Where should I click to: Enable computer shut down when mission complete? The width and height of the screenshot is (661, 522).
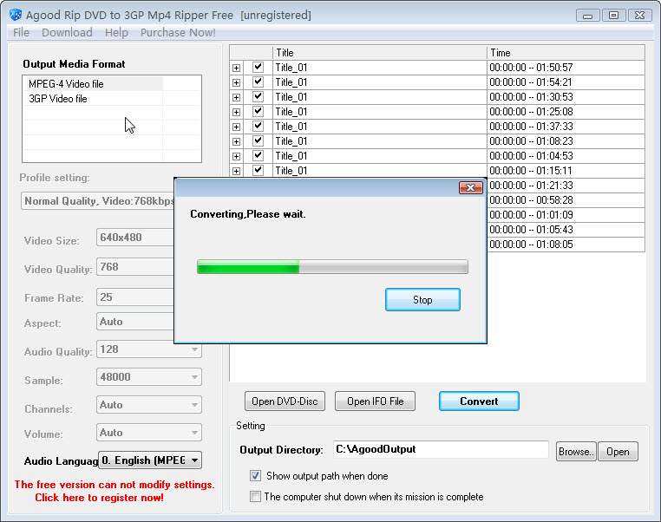pyautogui.click(x=255, y=496)
